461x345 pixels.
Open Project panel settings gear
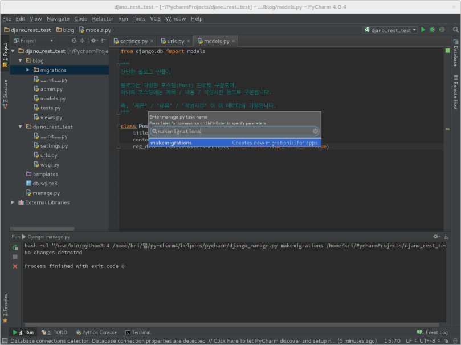pos(94,40)
